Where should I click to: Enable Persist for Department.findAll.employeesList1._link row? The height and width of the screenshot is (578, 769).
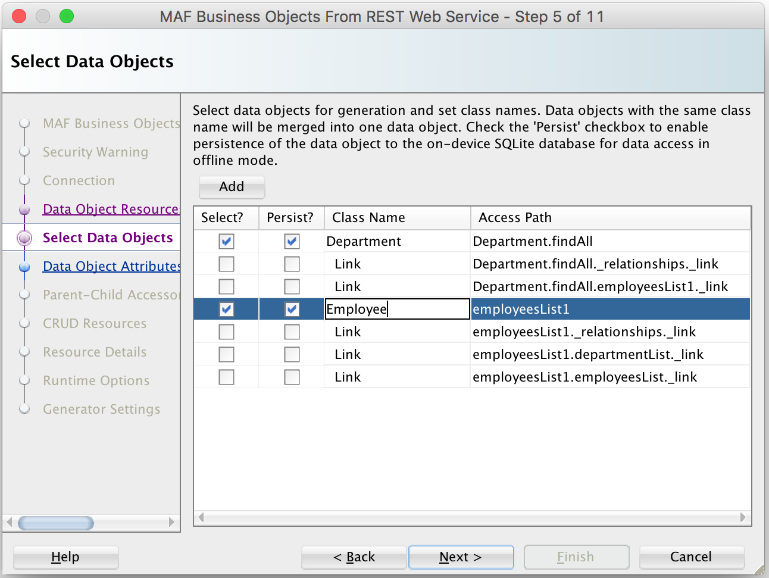pos(292,286)
